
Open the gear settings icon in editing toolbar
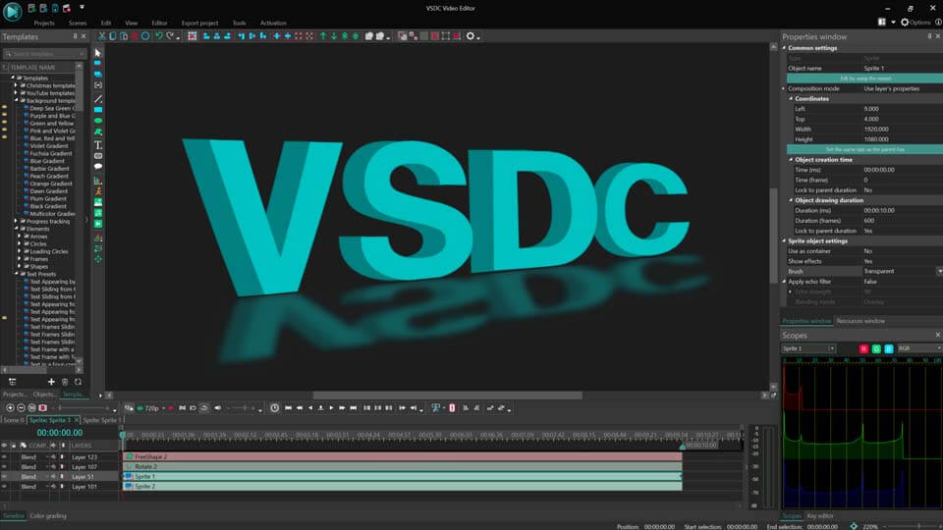pyautogui.click(x=471, y=36)
